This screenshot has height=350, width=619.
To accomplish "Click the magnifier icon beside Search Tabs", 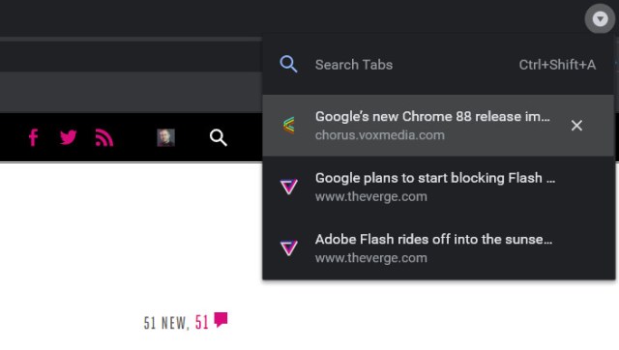I will pos(288,64).
